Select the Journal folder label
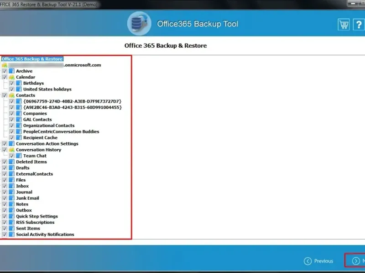Image resolution: width=365 pixels, height=273 pixels. click(24, 192)
